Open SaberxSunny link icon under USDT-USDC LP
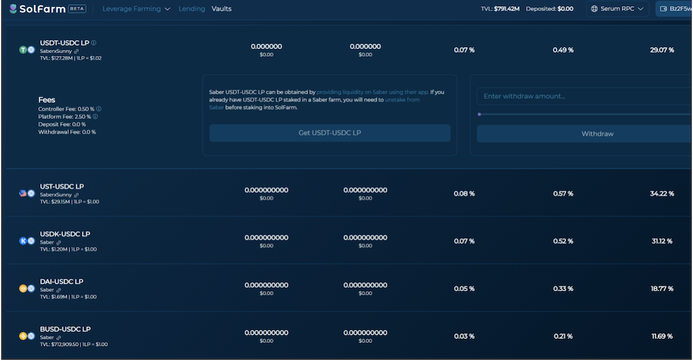 point(76,51)
